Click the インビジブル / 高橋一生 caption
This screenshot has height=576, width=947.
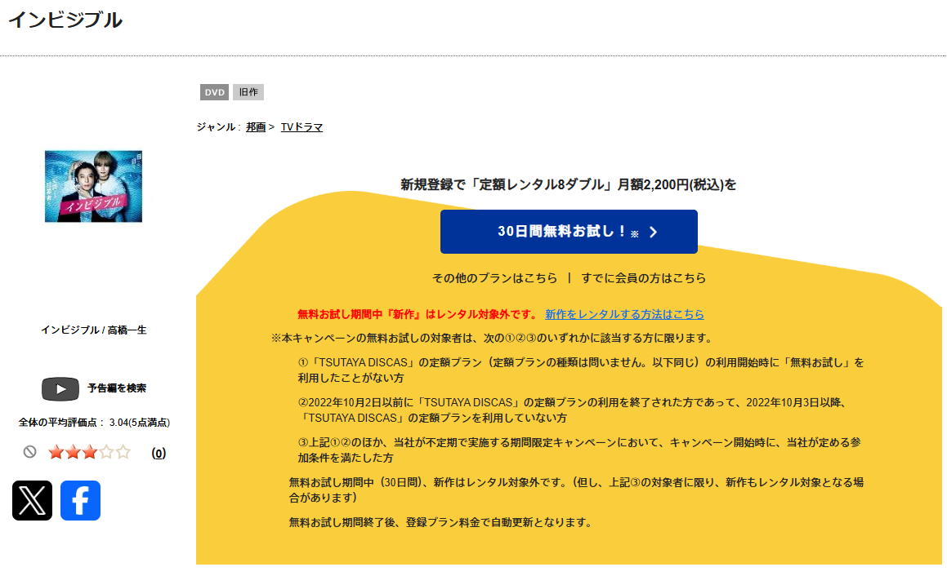94,330
